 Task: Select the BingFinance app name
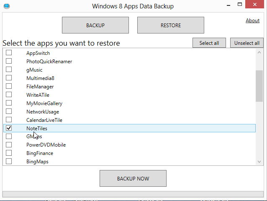tap(40, 153)
